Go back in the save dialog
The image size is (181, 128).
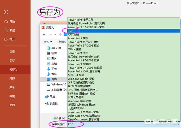point(44,34)
